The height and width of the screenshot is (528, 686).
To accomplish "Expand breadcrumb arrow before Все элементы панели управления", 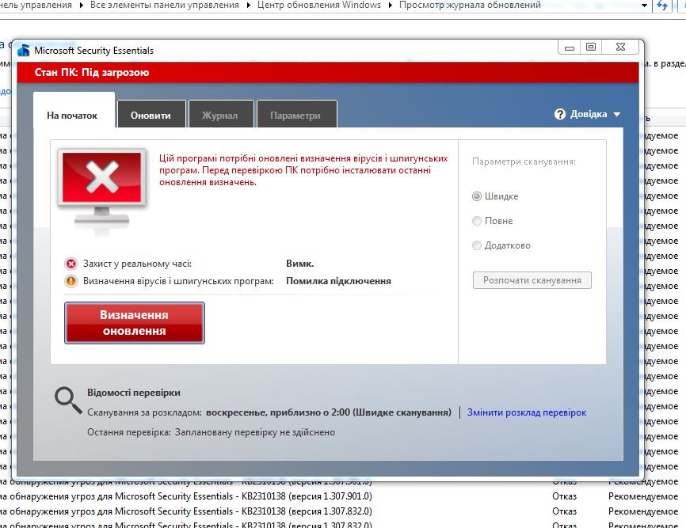I will [x=82, y=6].
